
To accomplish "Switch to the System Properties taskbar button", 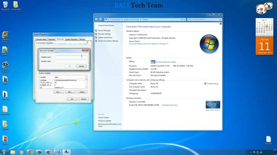I will (x=66, y=152).
